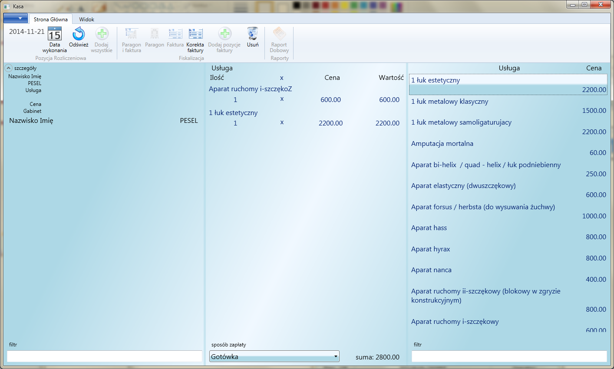This screenshot has width=614, height=369.
Task: Click the Dodaj pozycję faktury icon
Action: (224, 34)
